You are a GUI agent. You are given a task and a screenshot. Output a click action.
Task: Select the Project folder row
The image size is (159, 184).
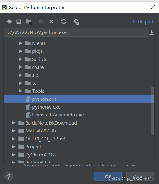(79, 147)
